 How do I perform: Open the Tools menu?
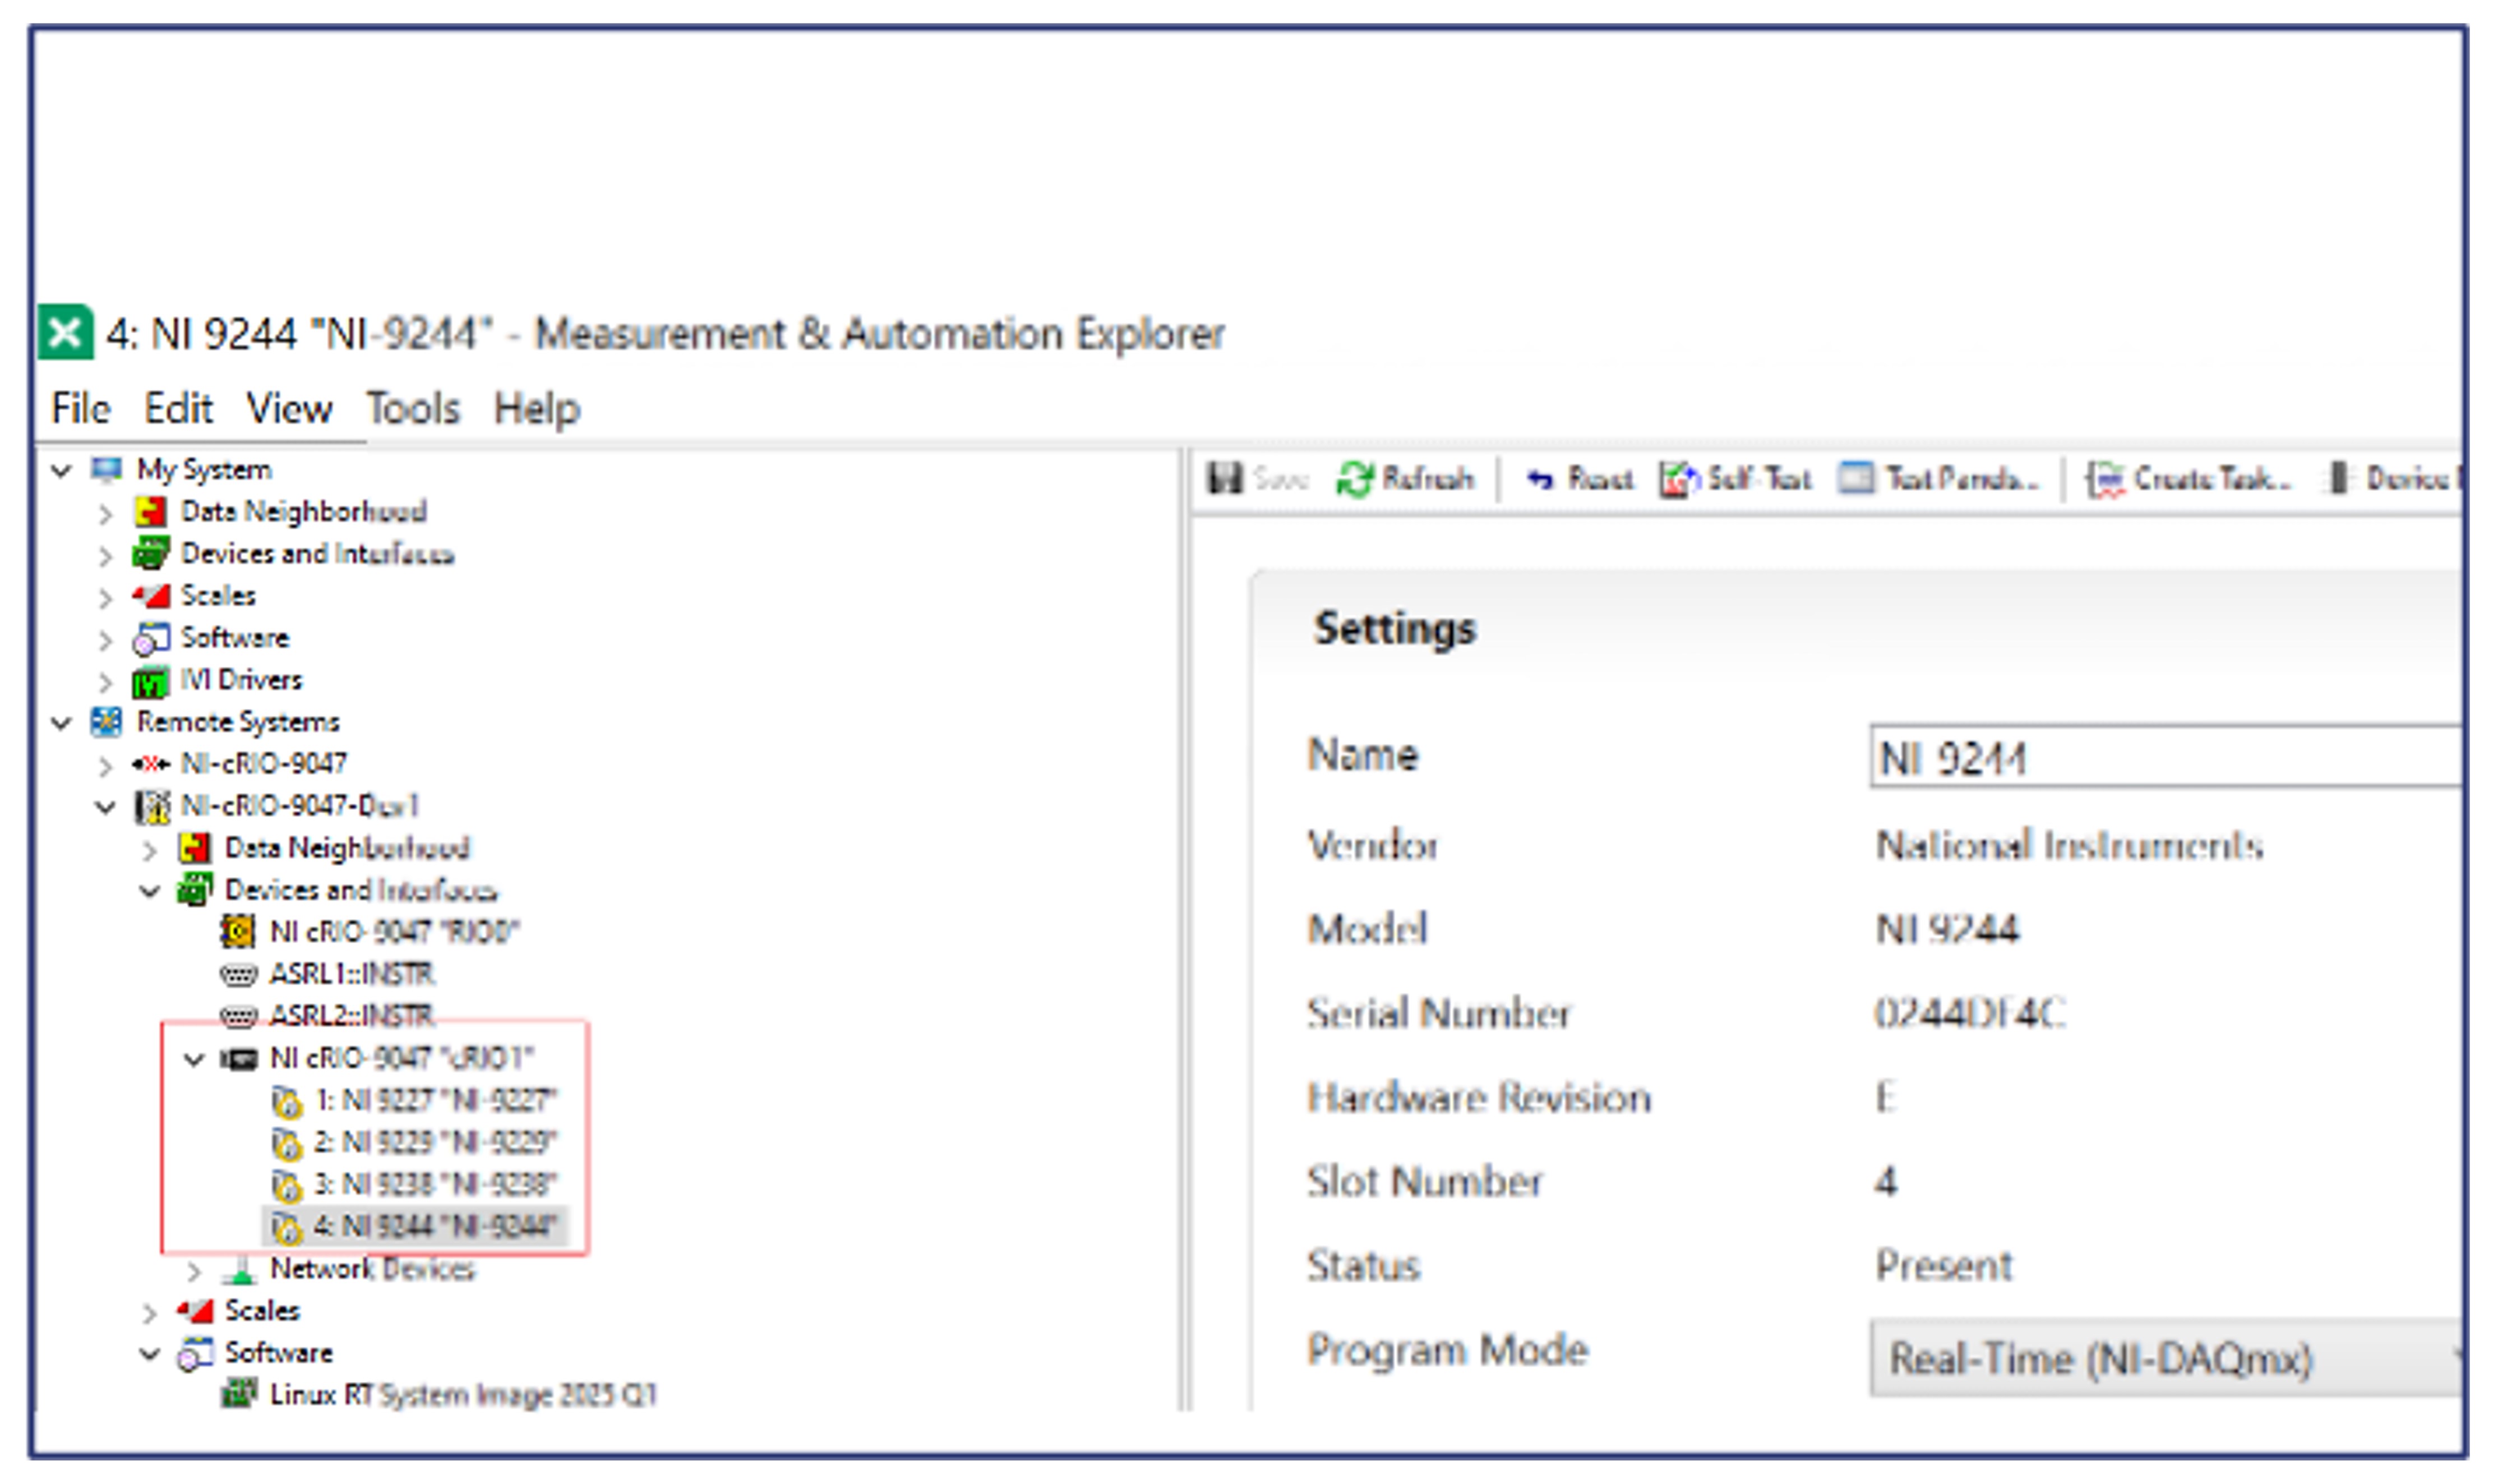(412, 409)
